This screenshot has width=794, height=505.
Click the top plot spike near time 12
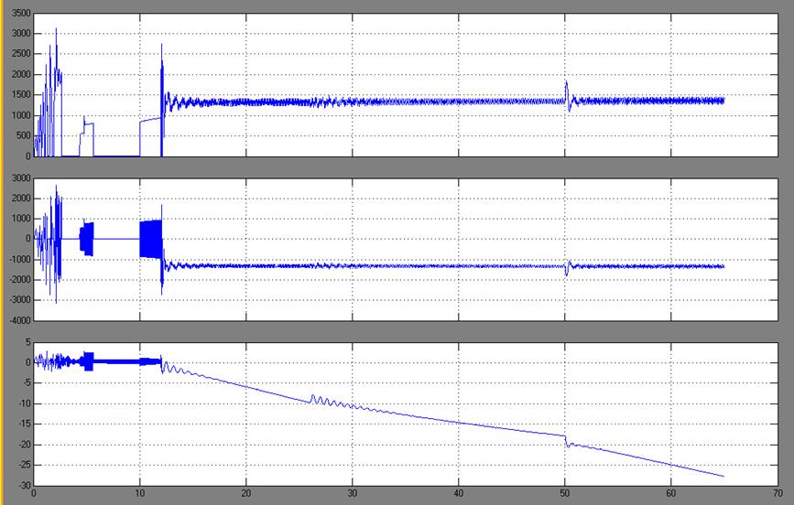pyautogui.click(x=162, y=48)
